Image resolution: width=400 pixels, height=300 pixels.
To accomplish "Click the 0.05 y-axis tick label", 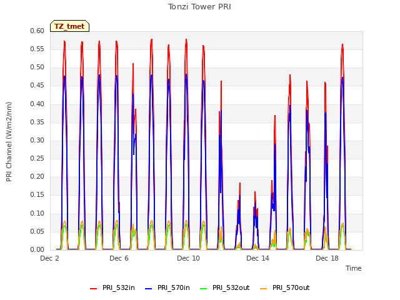I will pyautogui.click(x=37, y=231).
